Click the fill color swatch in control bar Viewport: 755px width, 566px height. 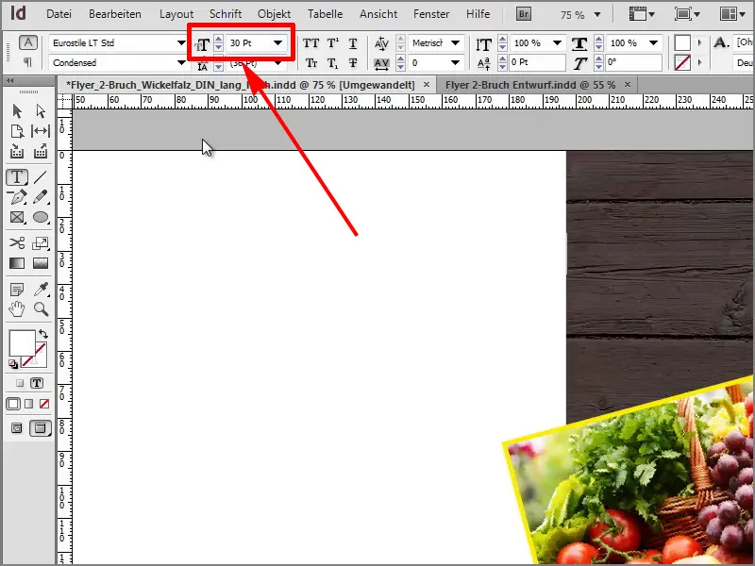(682, 42)
